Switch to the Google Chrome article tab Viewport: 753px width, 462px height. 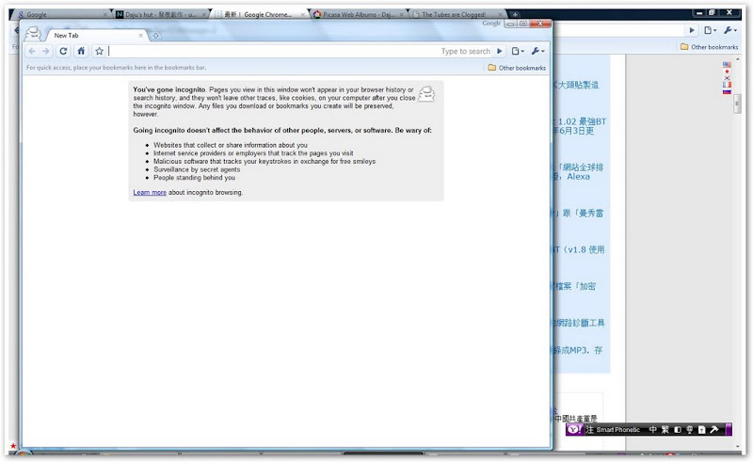pyautogui.click(x=260, y=14)
